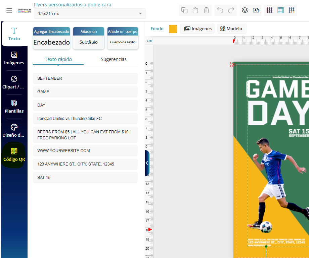The image size is (309, 258).
Task: Click the paste clipboard icon
Action: pos(195,10)
